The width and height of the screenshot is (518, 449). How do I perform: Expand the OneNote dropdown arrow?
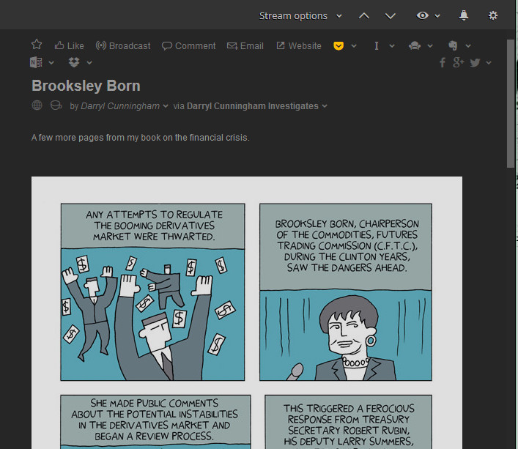51,62
